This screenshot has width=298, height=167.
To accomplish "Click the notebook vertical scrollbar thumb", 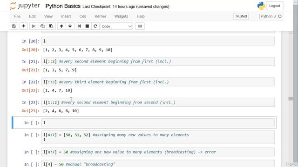I will [291, 99].
